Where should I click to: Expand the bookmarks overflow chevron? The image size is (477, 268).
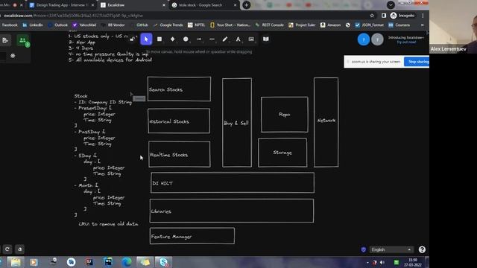[423, 25]
